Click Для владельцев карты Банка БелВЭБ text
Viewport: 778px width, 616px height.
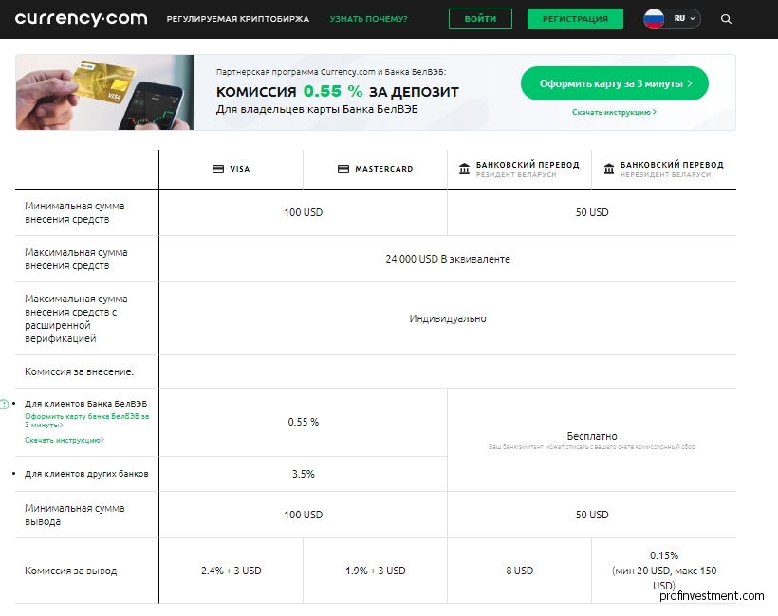[317, 109]
